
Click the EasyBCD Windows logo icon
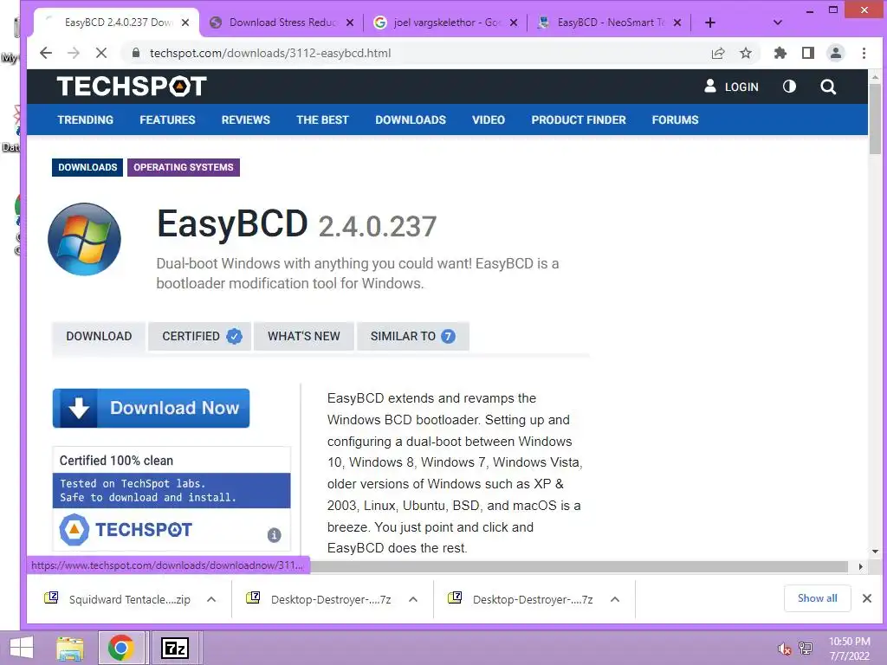[84, 239]
